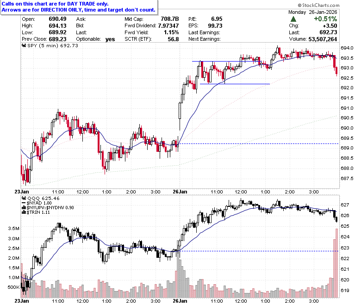Image resolution: width=361 pixels, height=305 pixels.
Task: Click the $TRIN legend bar icon
Action: (24, 212)
